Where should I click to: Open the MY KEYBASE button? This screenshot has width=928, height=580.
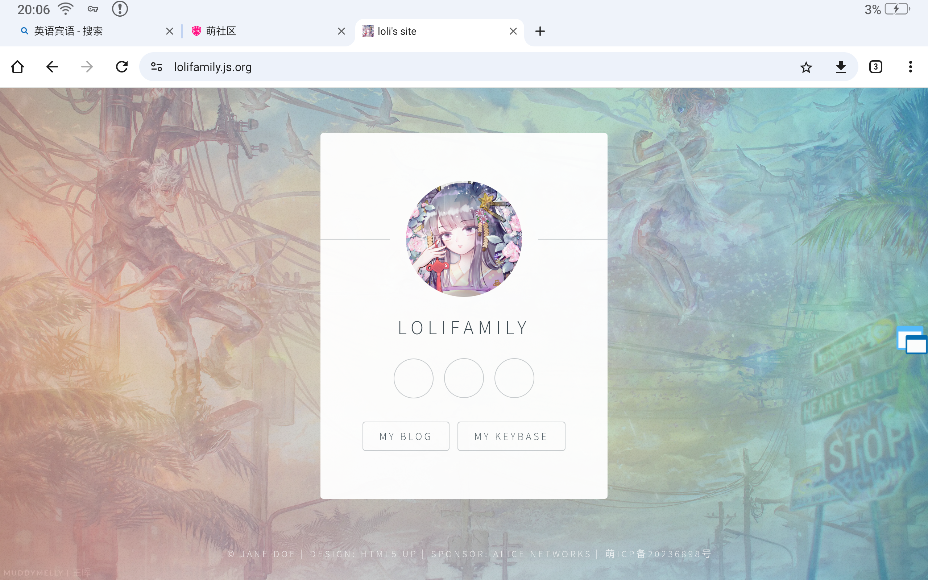point(511,436)
